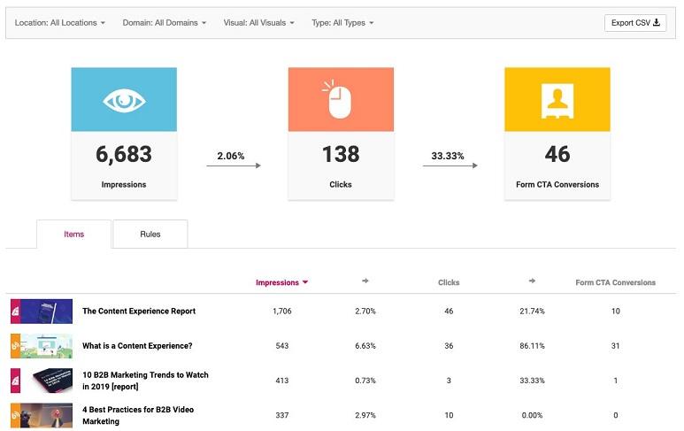Click the mouse Clicks icon tile

341,100
